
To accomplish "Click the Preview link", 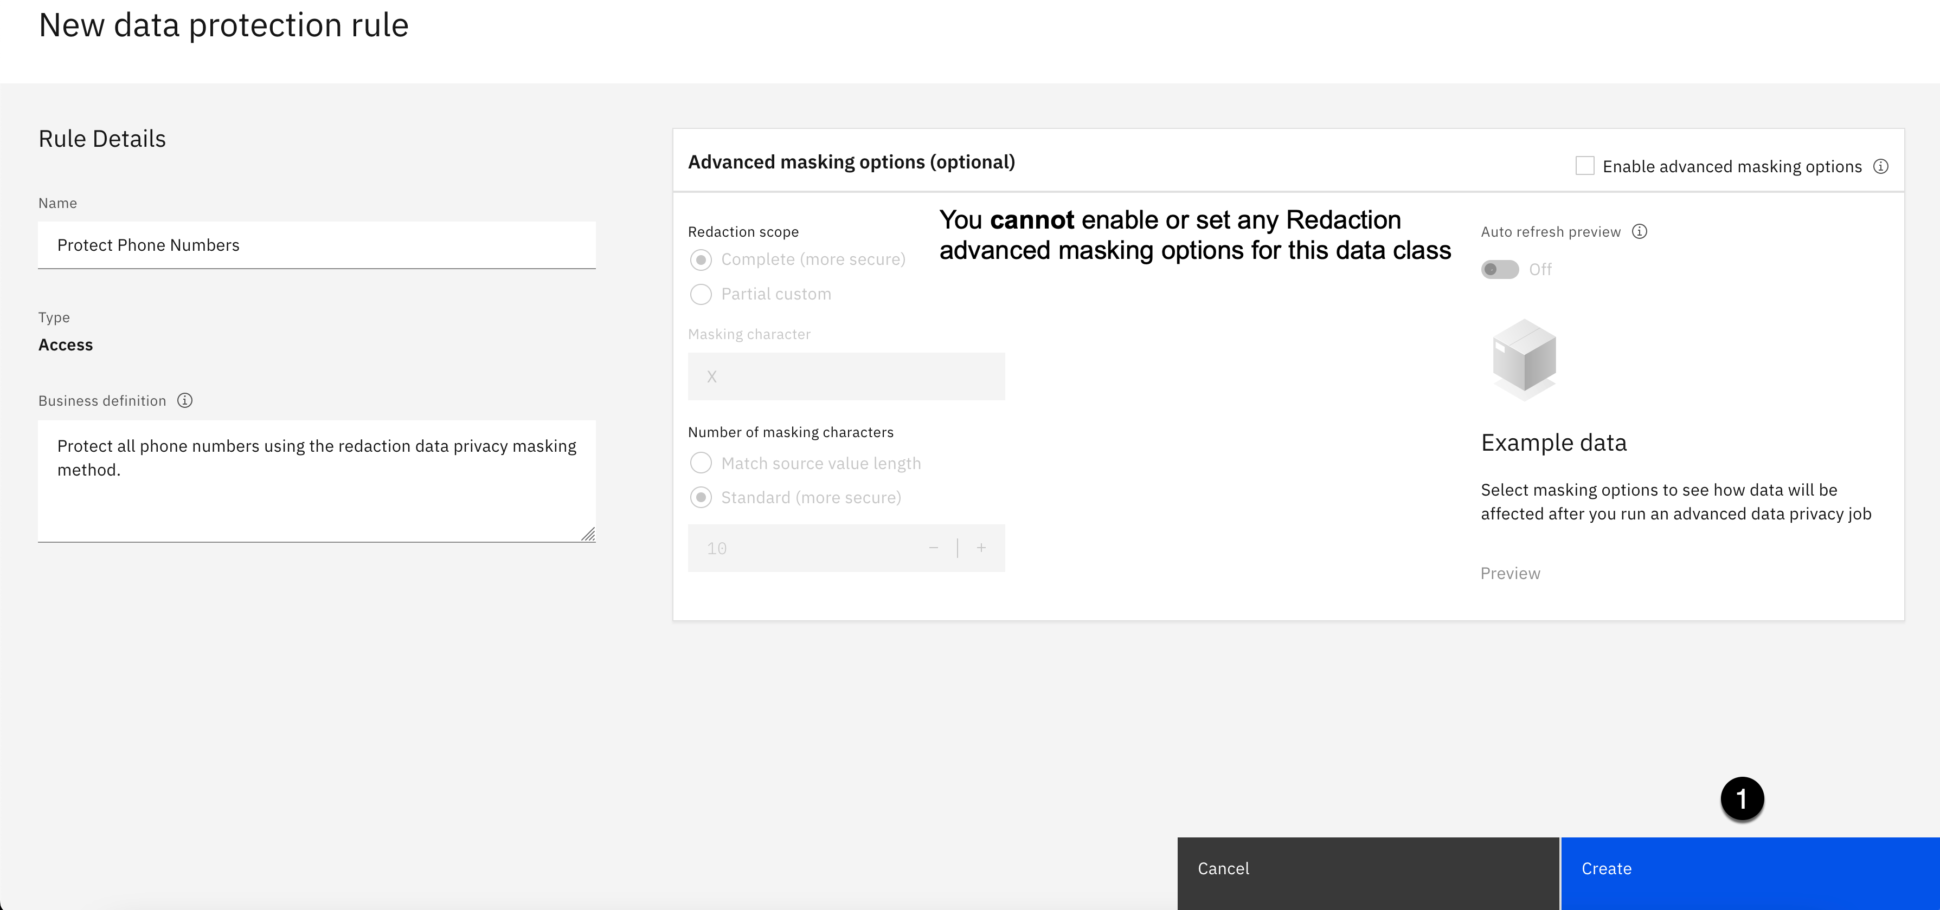I will click(1510, 574).
